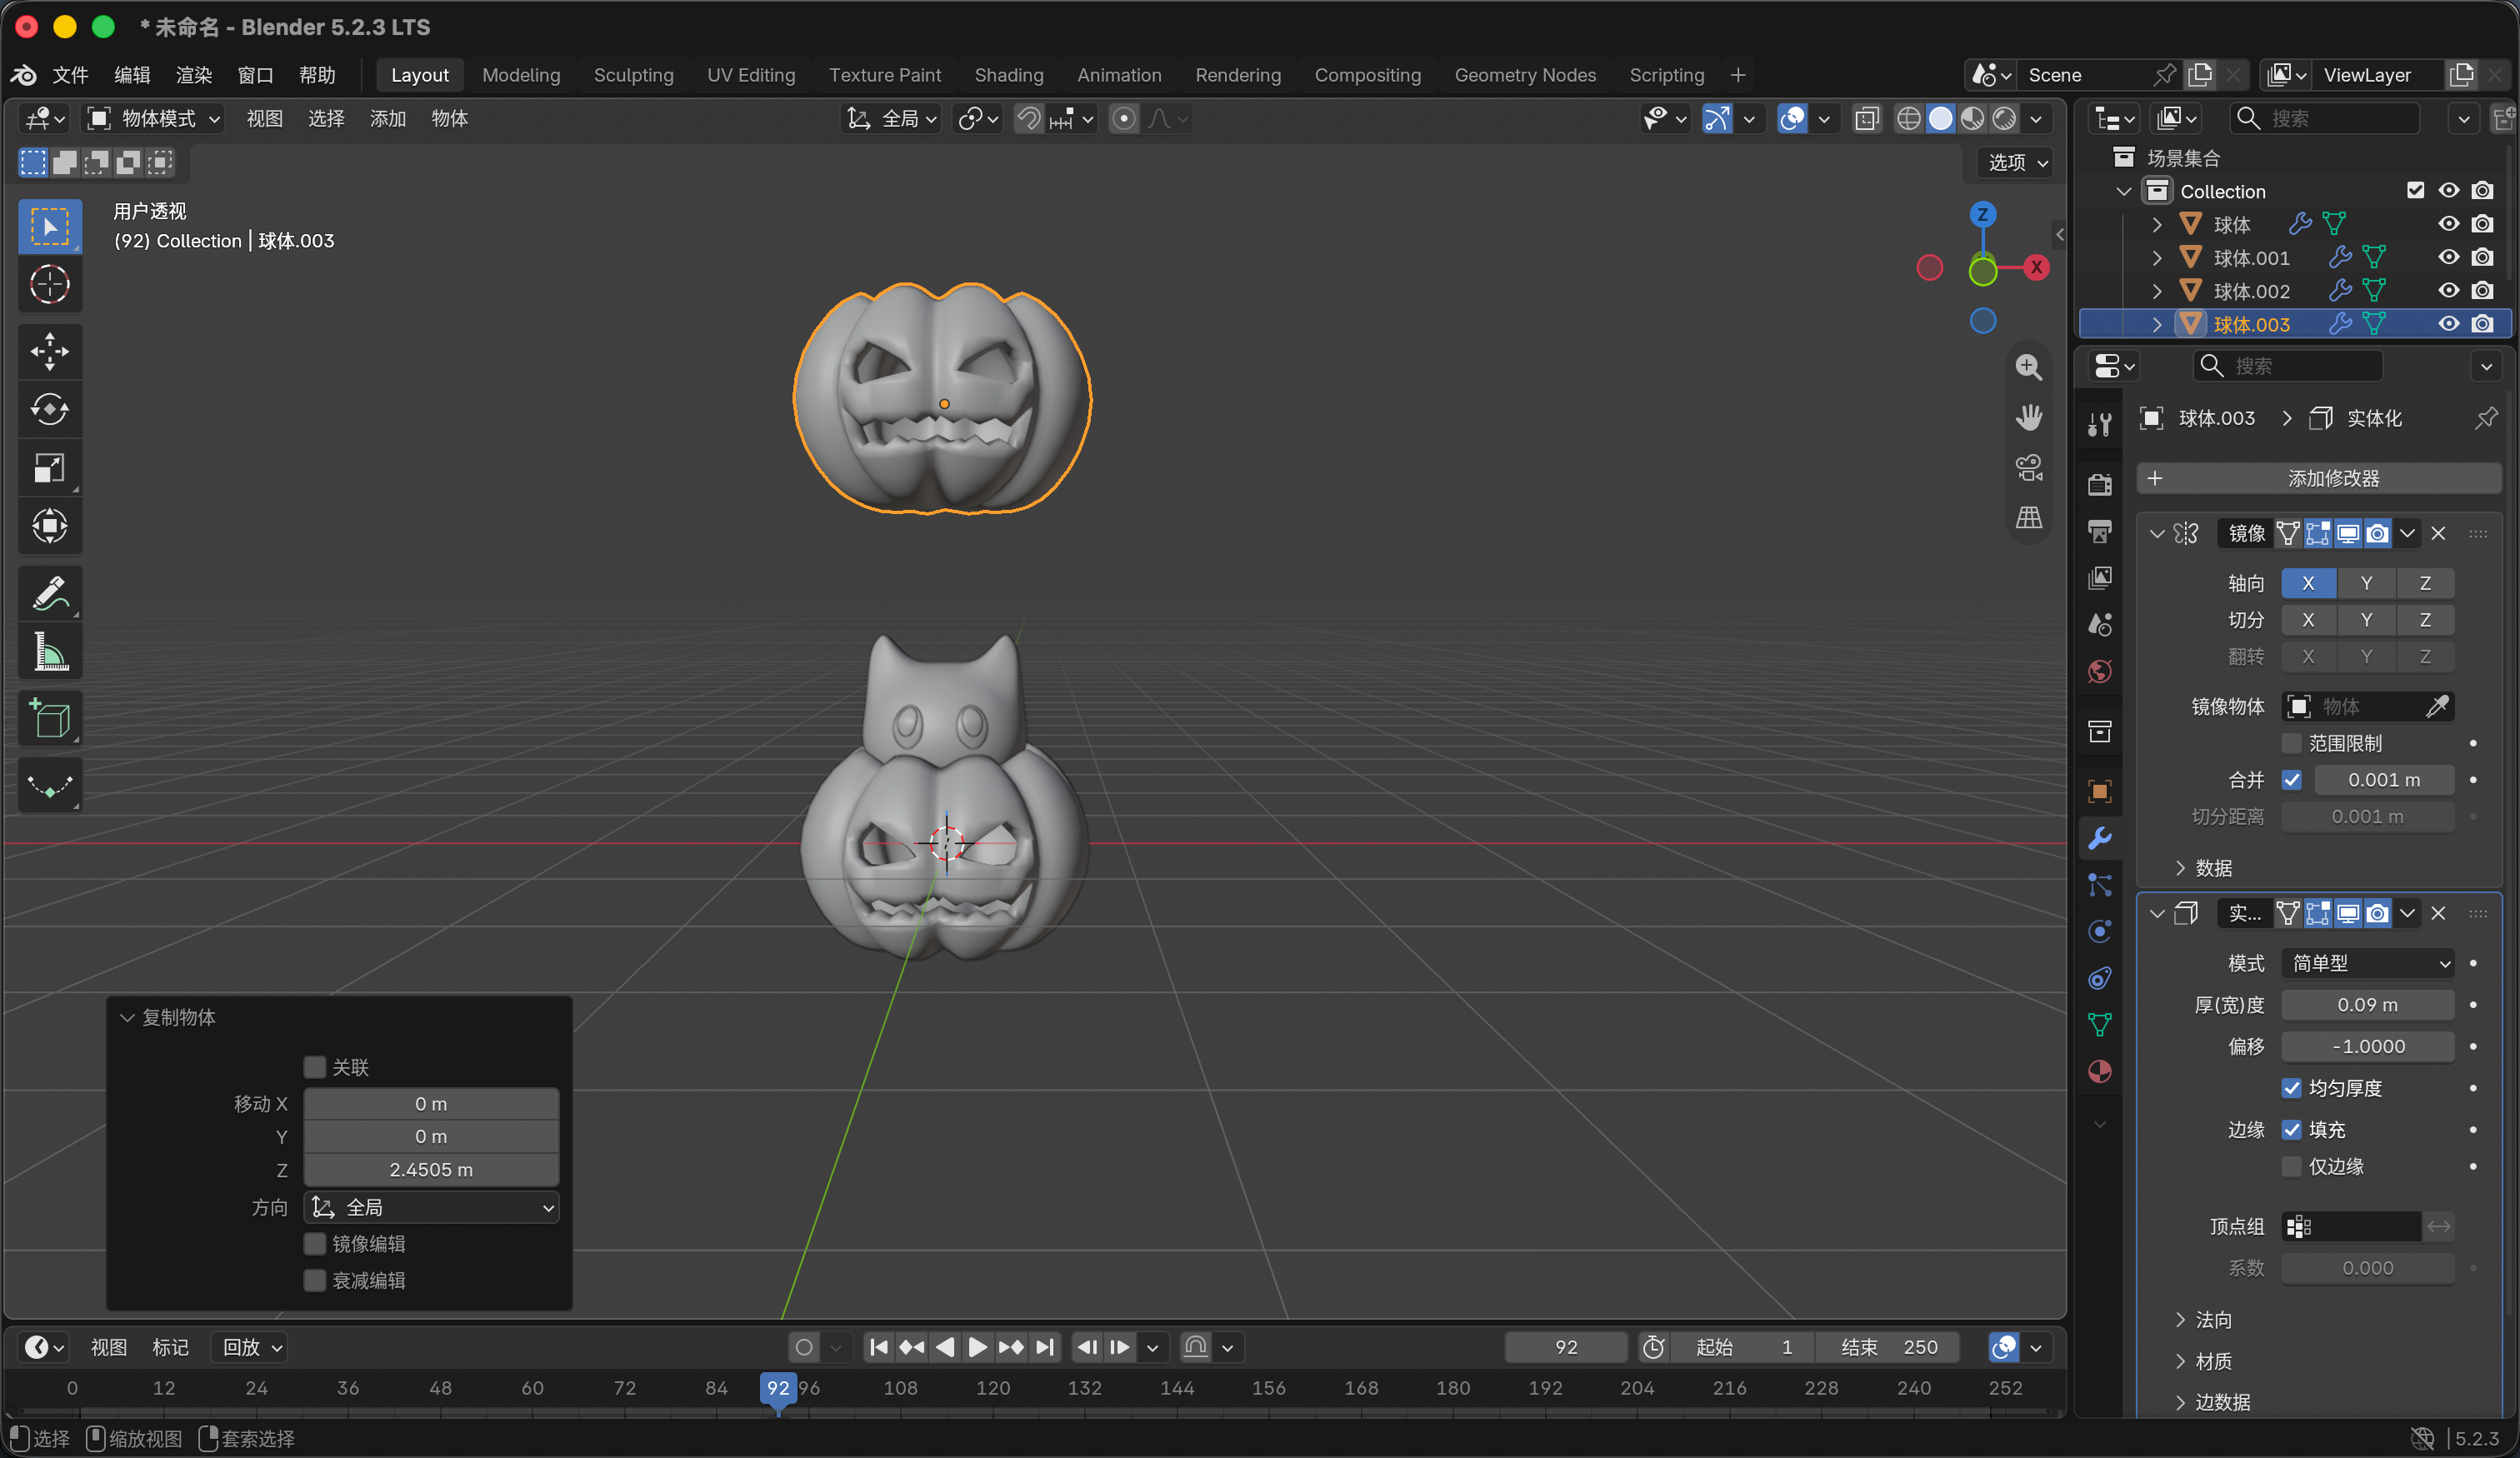Select the Move tool in the toolbar

[x=50, y=351]
